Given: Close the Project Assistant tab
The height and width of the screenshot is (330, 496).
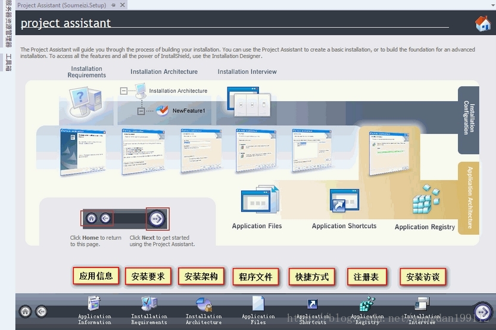Looking at the screenshot, I should 123,5.
